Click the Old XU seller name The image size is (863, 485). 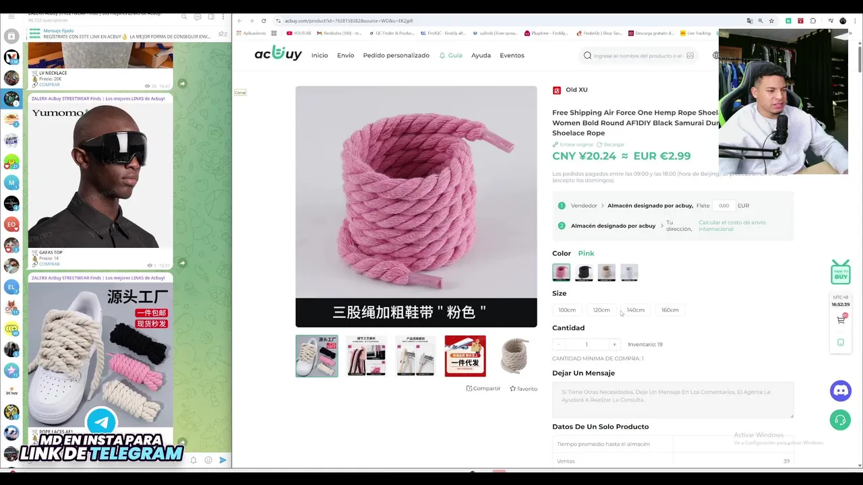click(x=576, y=90)
